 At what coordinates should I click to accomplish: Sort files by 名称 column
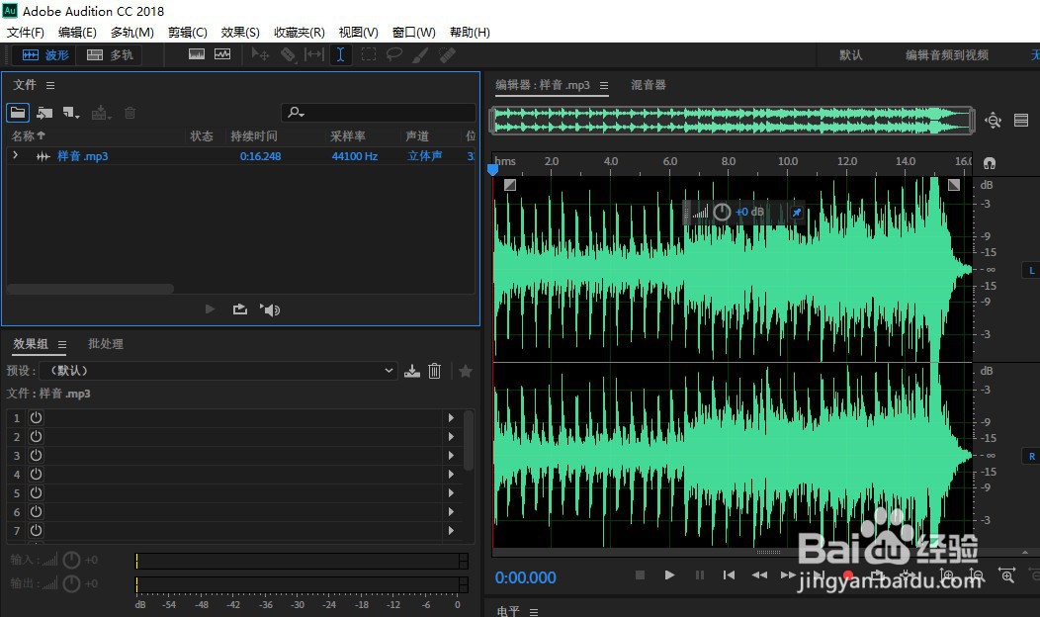(x=28, y=136)
